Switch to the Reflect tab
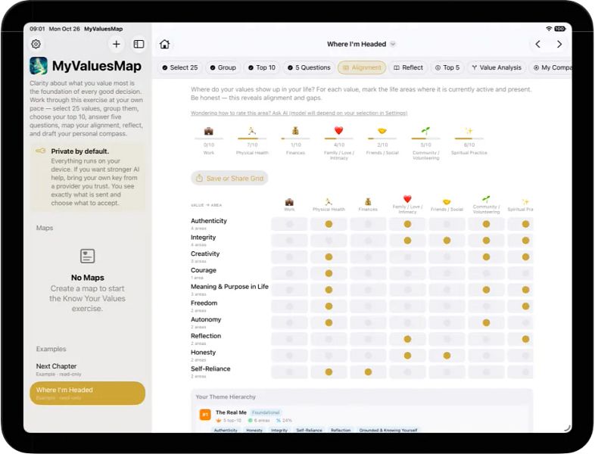This screenshot has width=595, height=454. click(408, 67)
